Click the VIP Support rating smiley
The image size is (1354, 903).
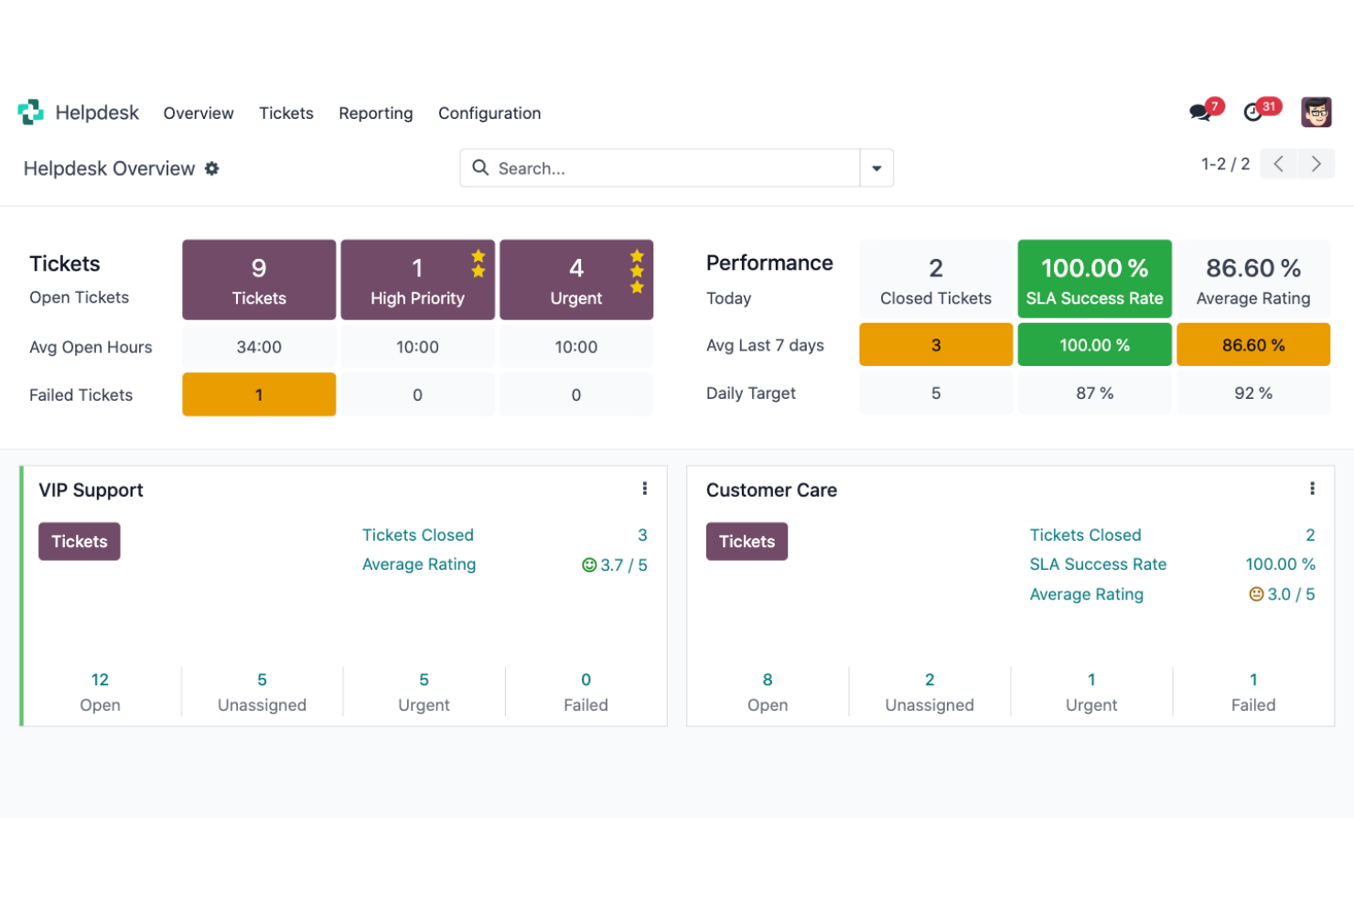[x=589, y=565]
